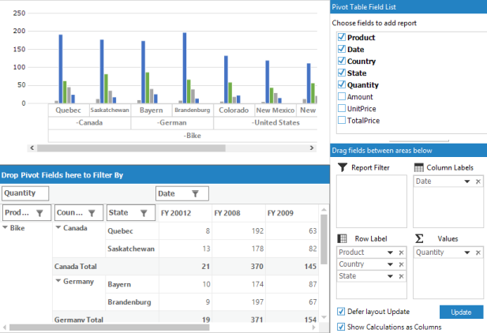This screenshot has width=487, height=333.
Task: Open the State dropdown in Row Label
Action: [x=390, y=276]
